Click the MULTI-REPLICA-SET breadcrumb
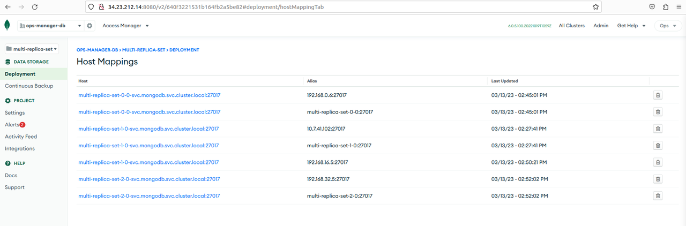686x226 pixels. [144, 50]
